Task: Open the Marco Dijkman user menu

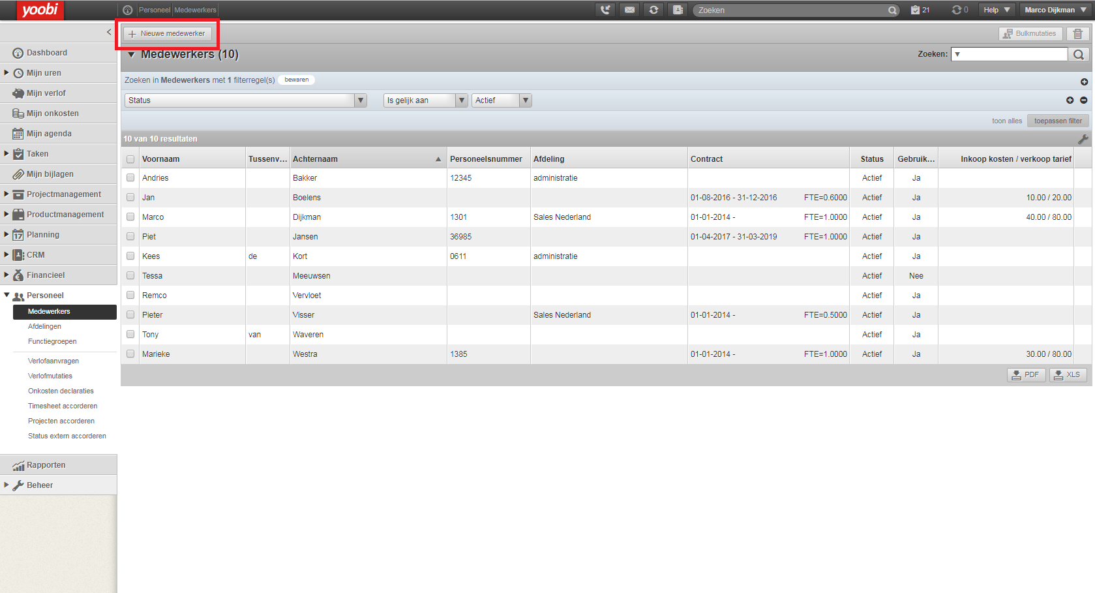Action: coord(1055,10)
